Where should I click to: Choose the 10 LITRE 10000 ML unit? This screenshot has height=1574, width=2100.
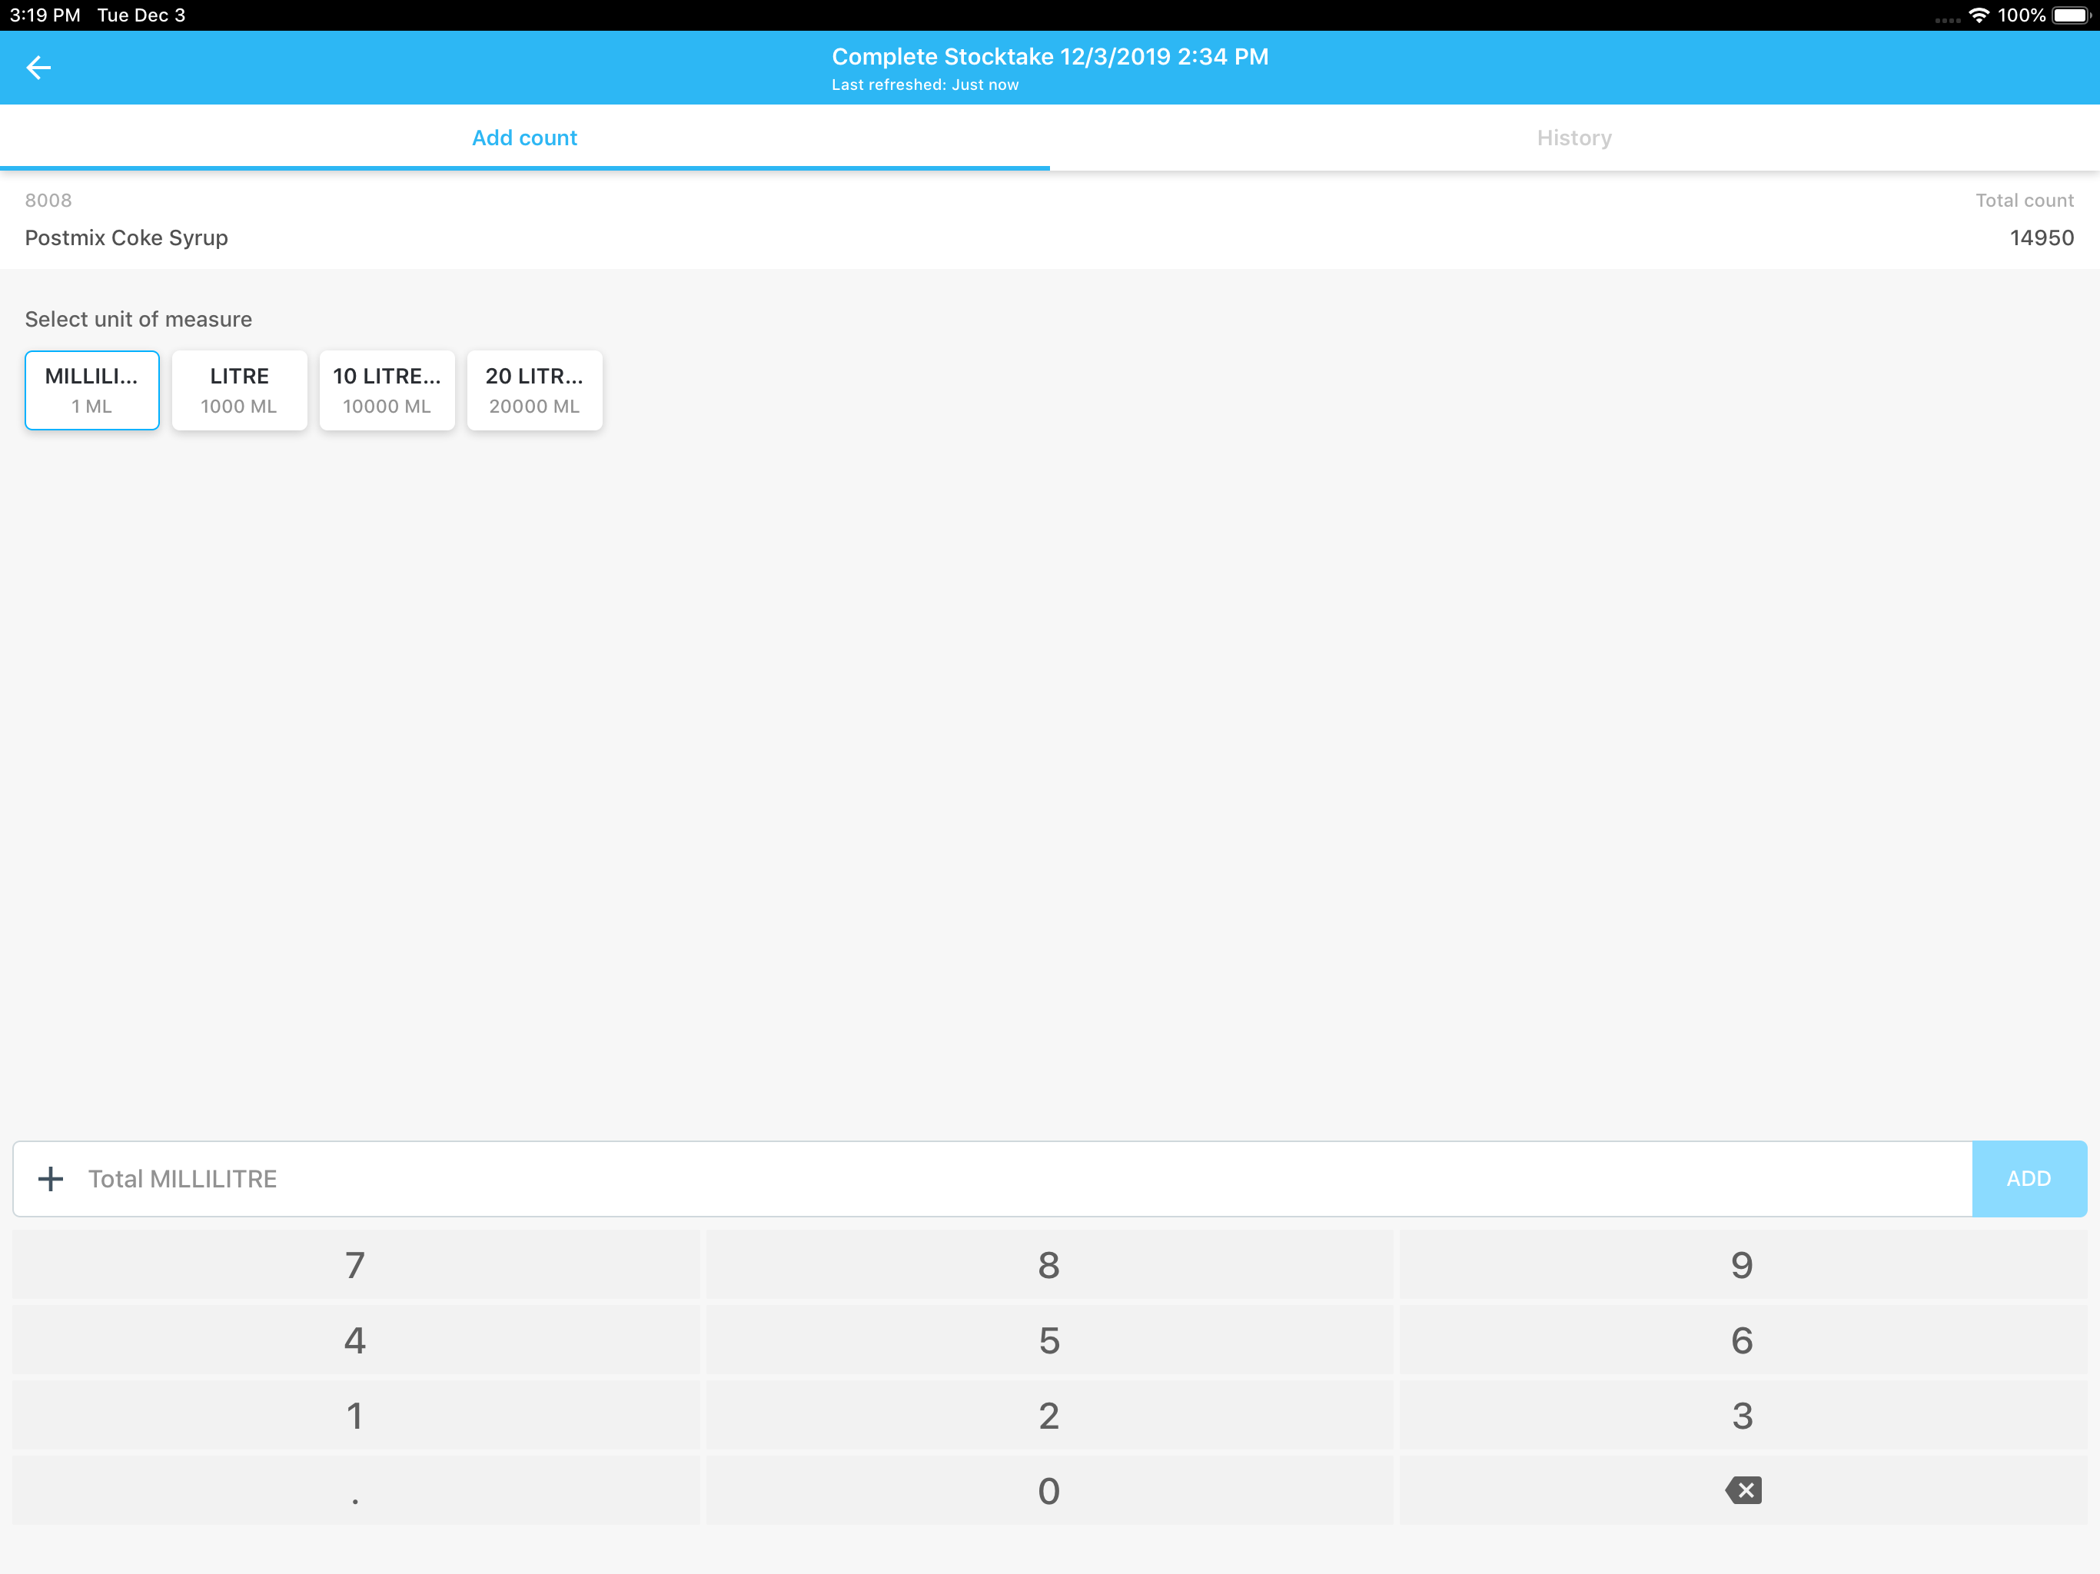coord(387,390)
